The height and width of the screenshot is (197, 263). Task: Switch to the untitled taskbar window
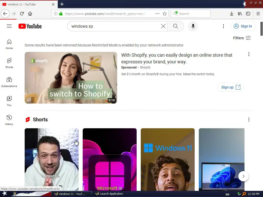pos(31,194)
